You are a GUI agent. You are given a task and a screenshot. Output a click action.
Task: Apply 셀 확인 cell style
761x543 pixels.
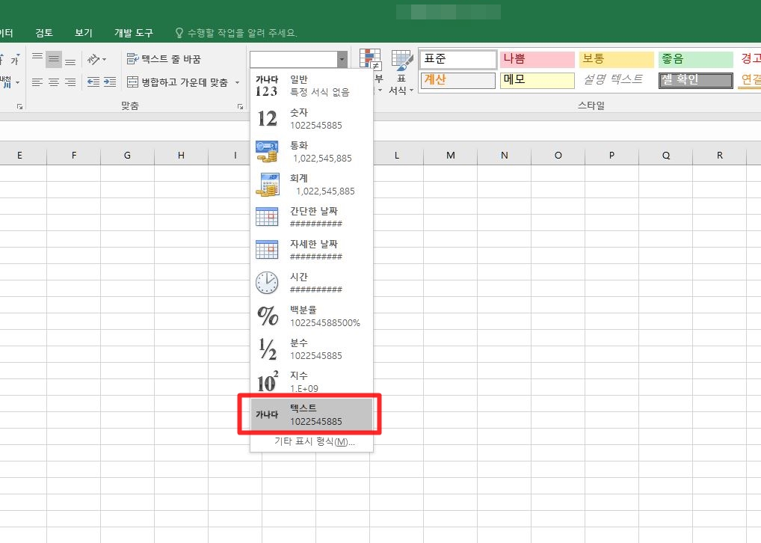tap(695, 80)
